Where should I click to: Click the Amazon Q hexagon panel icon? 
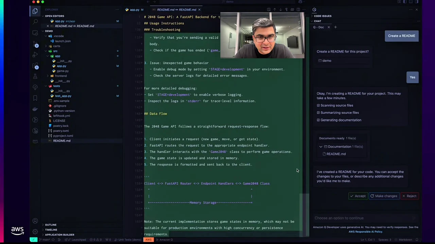314,9
